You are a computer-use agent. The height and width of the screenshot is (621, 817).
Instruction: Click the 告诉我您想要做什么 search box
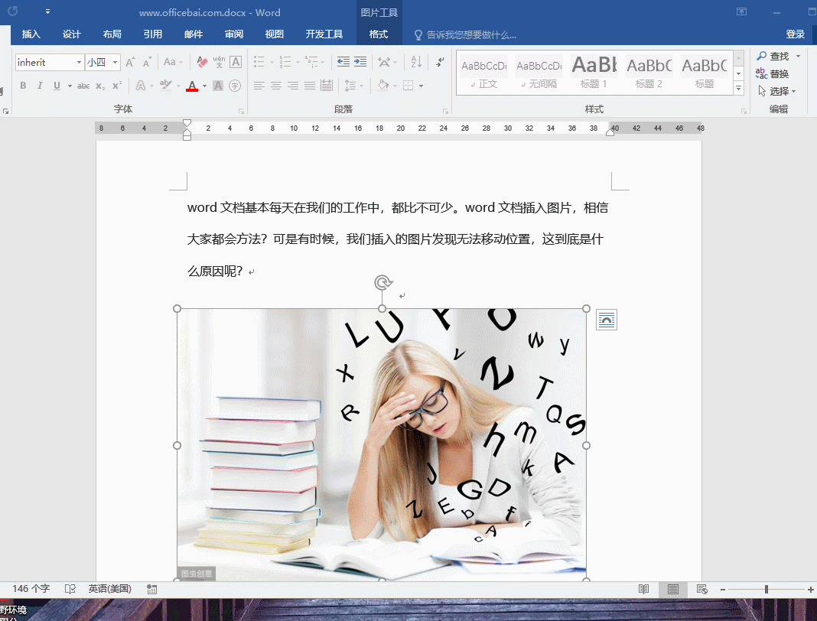(470, 34)
